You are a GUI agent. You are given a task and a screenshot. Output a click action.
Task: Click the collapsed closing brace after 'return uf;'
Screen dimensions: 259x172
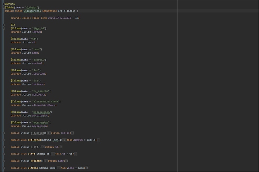(x=61, y=147)
